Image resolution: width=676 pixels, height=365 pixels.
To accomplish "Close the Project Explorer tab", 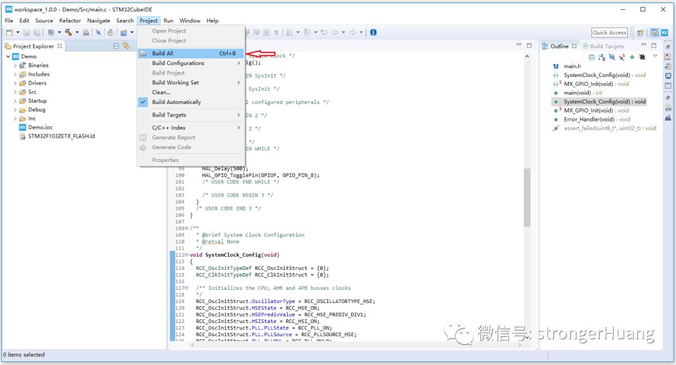I will (59, 46).
